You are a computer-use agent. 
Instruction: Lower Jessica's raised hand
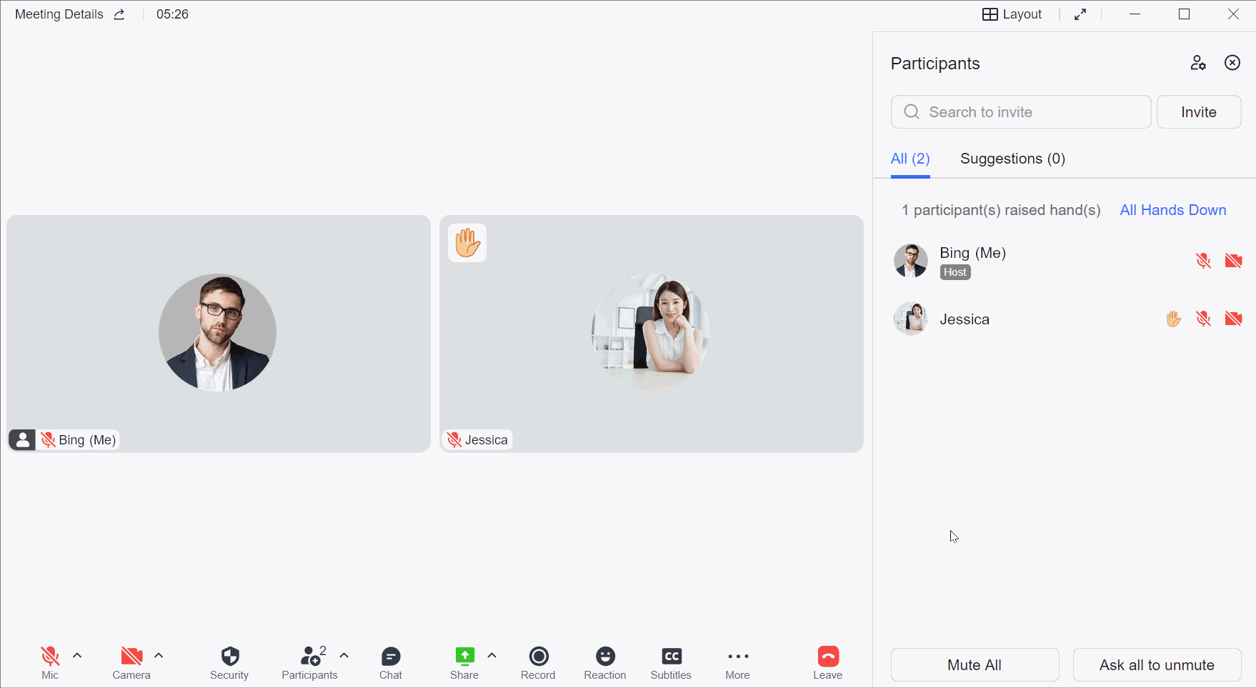click(x=1173, y=319)
